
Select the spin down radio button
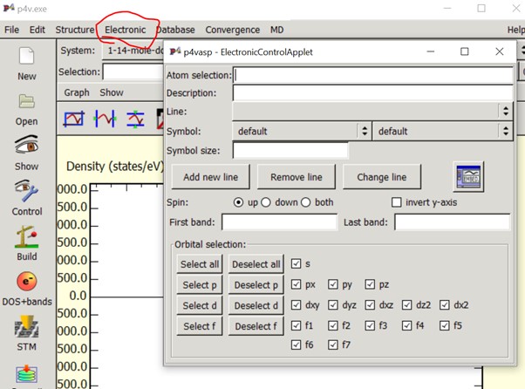[x=266, y=202]
